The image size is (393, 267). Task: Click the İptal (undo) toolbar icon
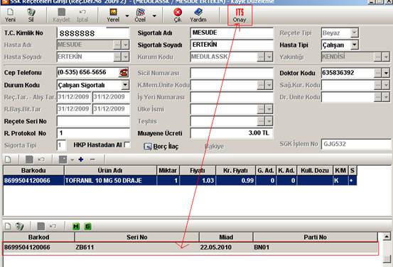pos(82,15)
